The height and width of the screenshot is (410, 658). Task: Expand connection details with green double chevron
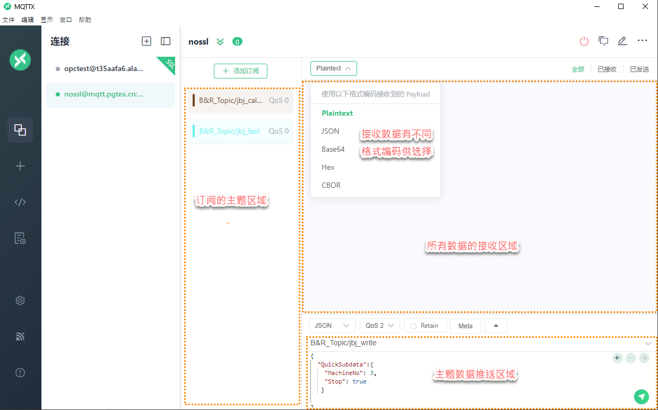pos(221,42)
